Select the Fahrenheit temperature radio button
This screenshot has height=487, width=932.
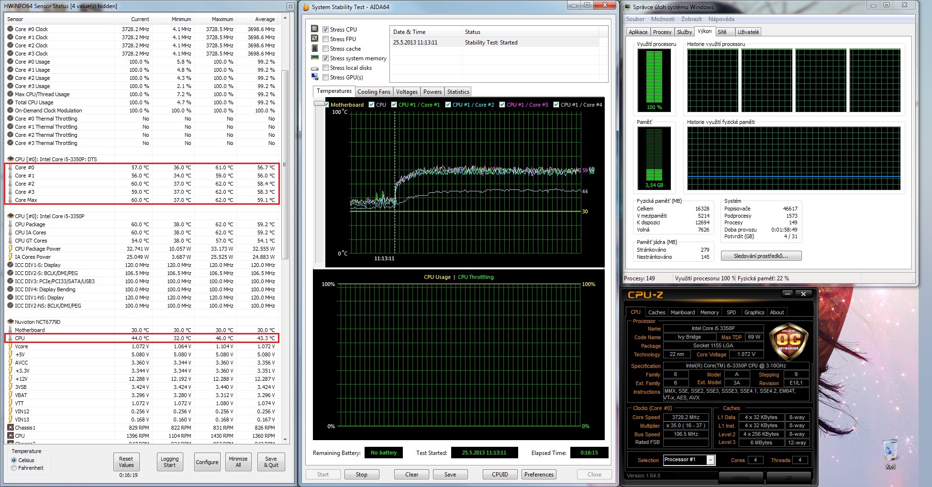tap(14, 468)
